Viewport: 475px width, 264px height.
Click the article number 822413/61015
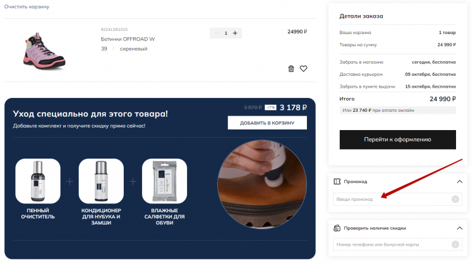114,29
